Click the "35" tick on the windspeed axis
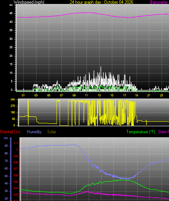This screenshot has width=169, height=201. (11, 30)
